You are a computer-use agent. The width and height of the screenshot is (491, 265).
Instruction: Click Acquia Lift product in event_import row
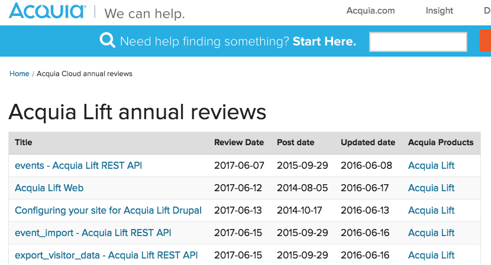pos(431,233)
